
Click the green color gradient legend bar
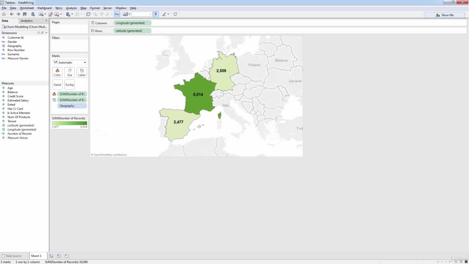[70, 123]
